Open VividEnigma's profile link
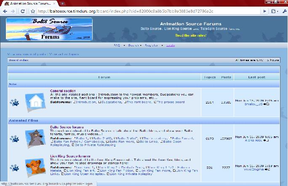The width and height of the screenshot is (288, 186). coord(253,169)
